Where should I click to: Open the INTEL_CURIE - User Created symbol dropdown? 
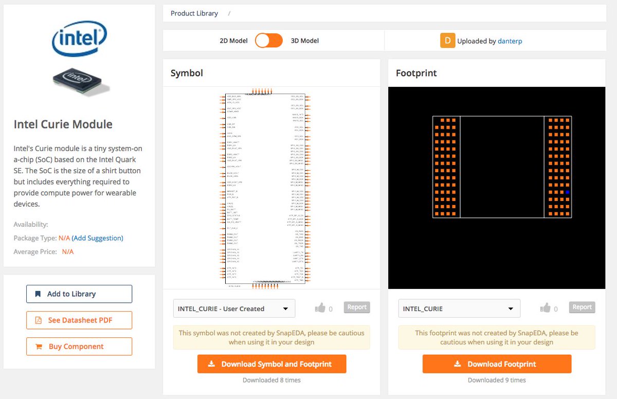[x=234, y=309]
